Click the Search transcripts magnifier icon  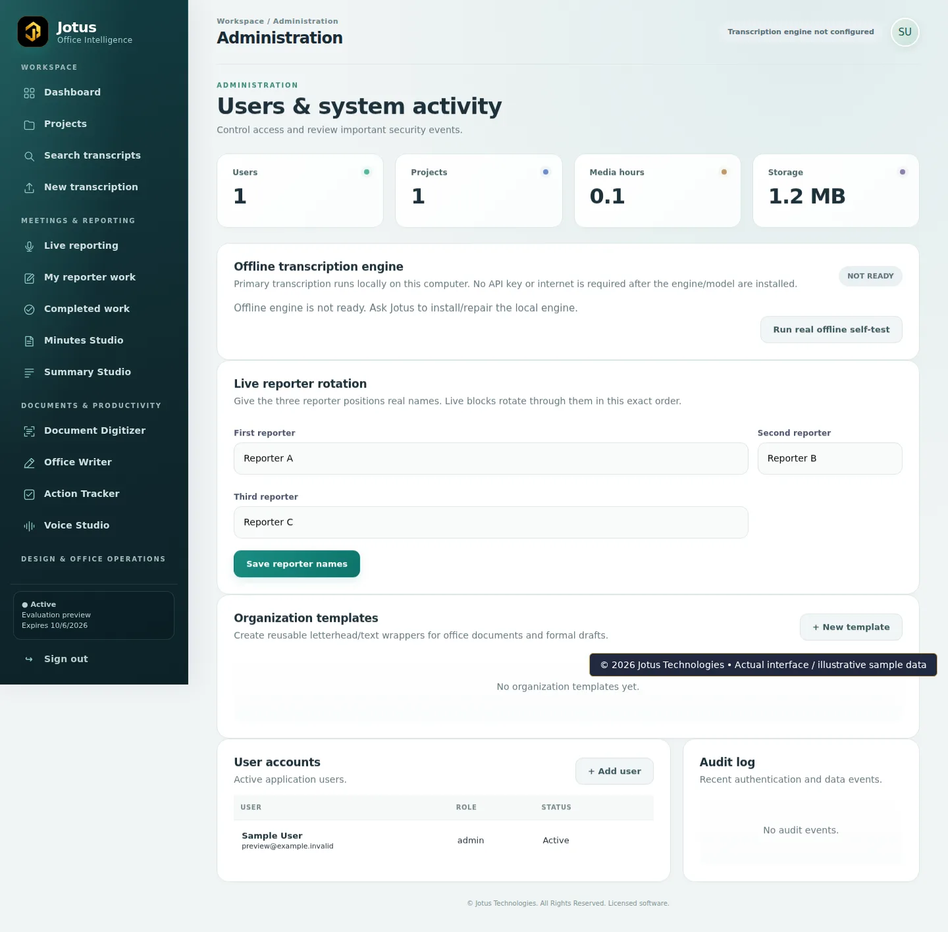click(x=29, y=156)
